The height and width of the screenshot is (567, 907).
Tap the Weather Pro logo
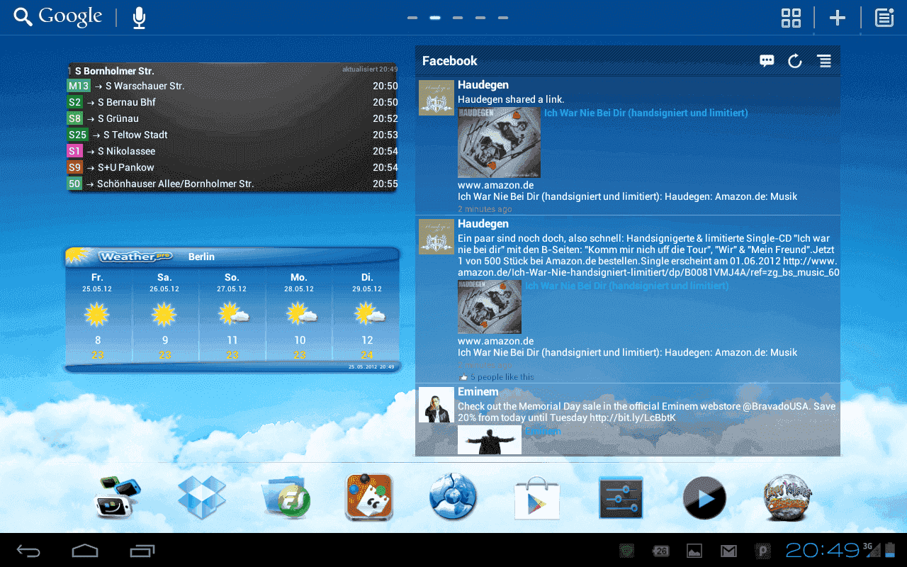135,257
